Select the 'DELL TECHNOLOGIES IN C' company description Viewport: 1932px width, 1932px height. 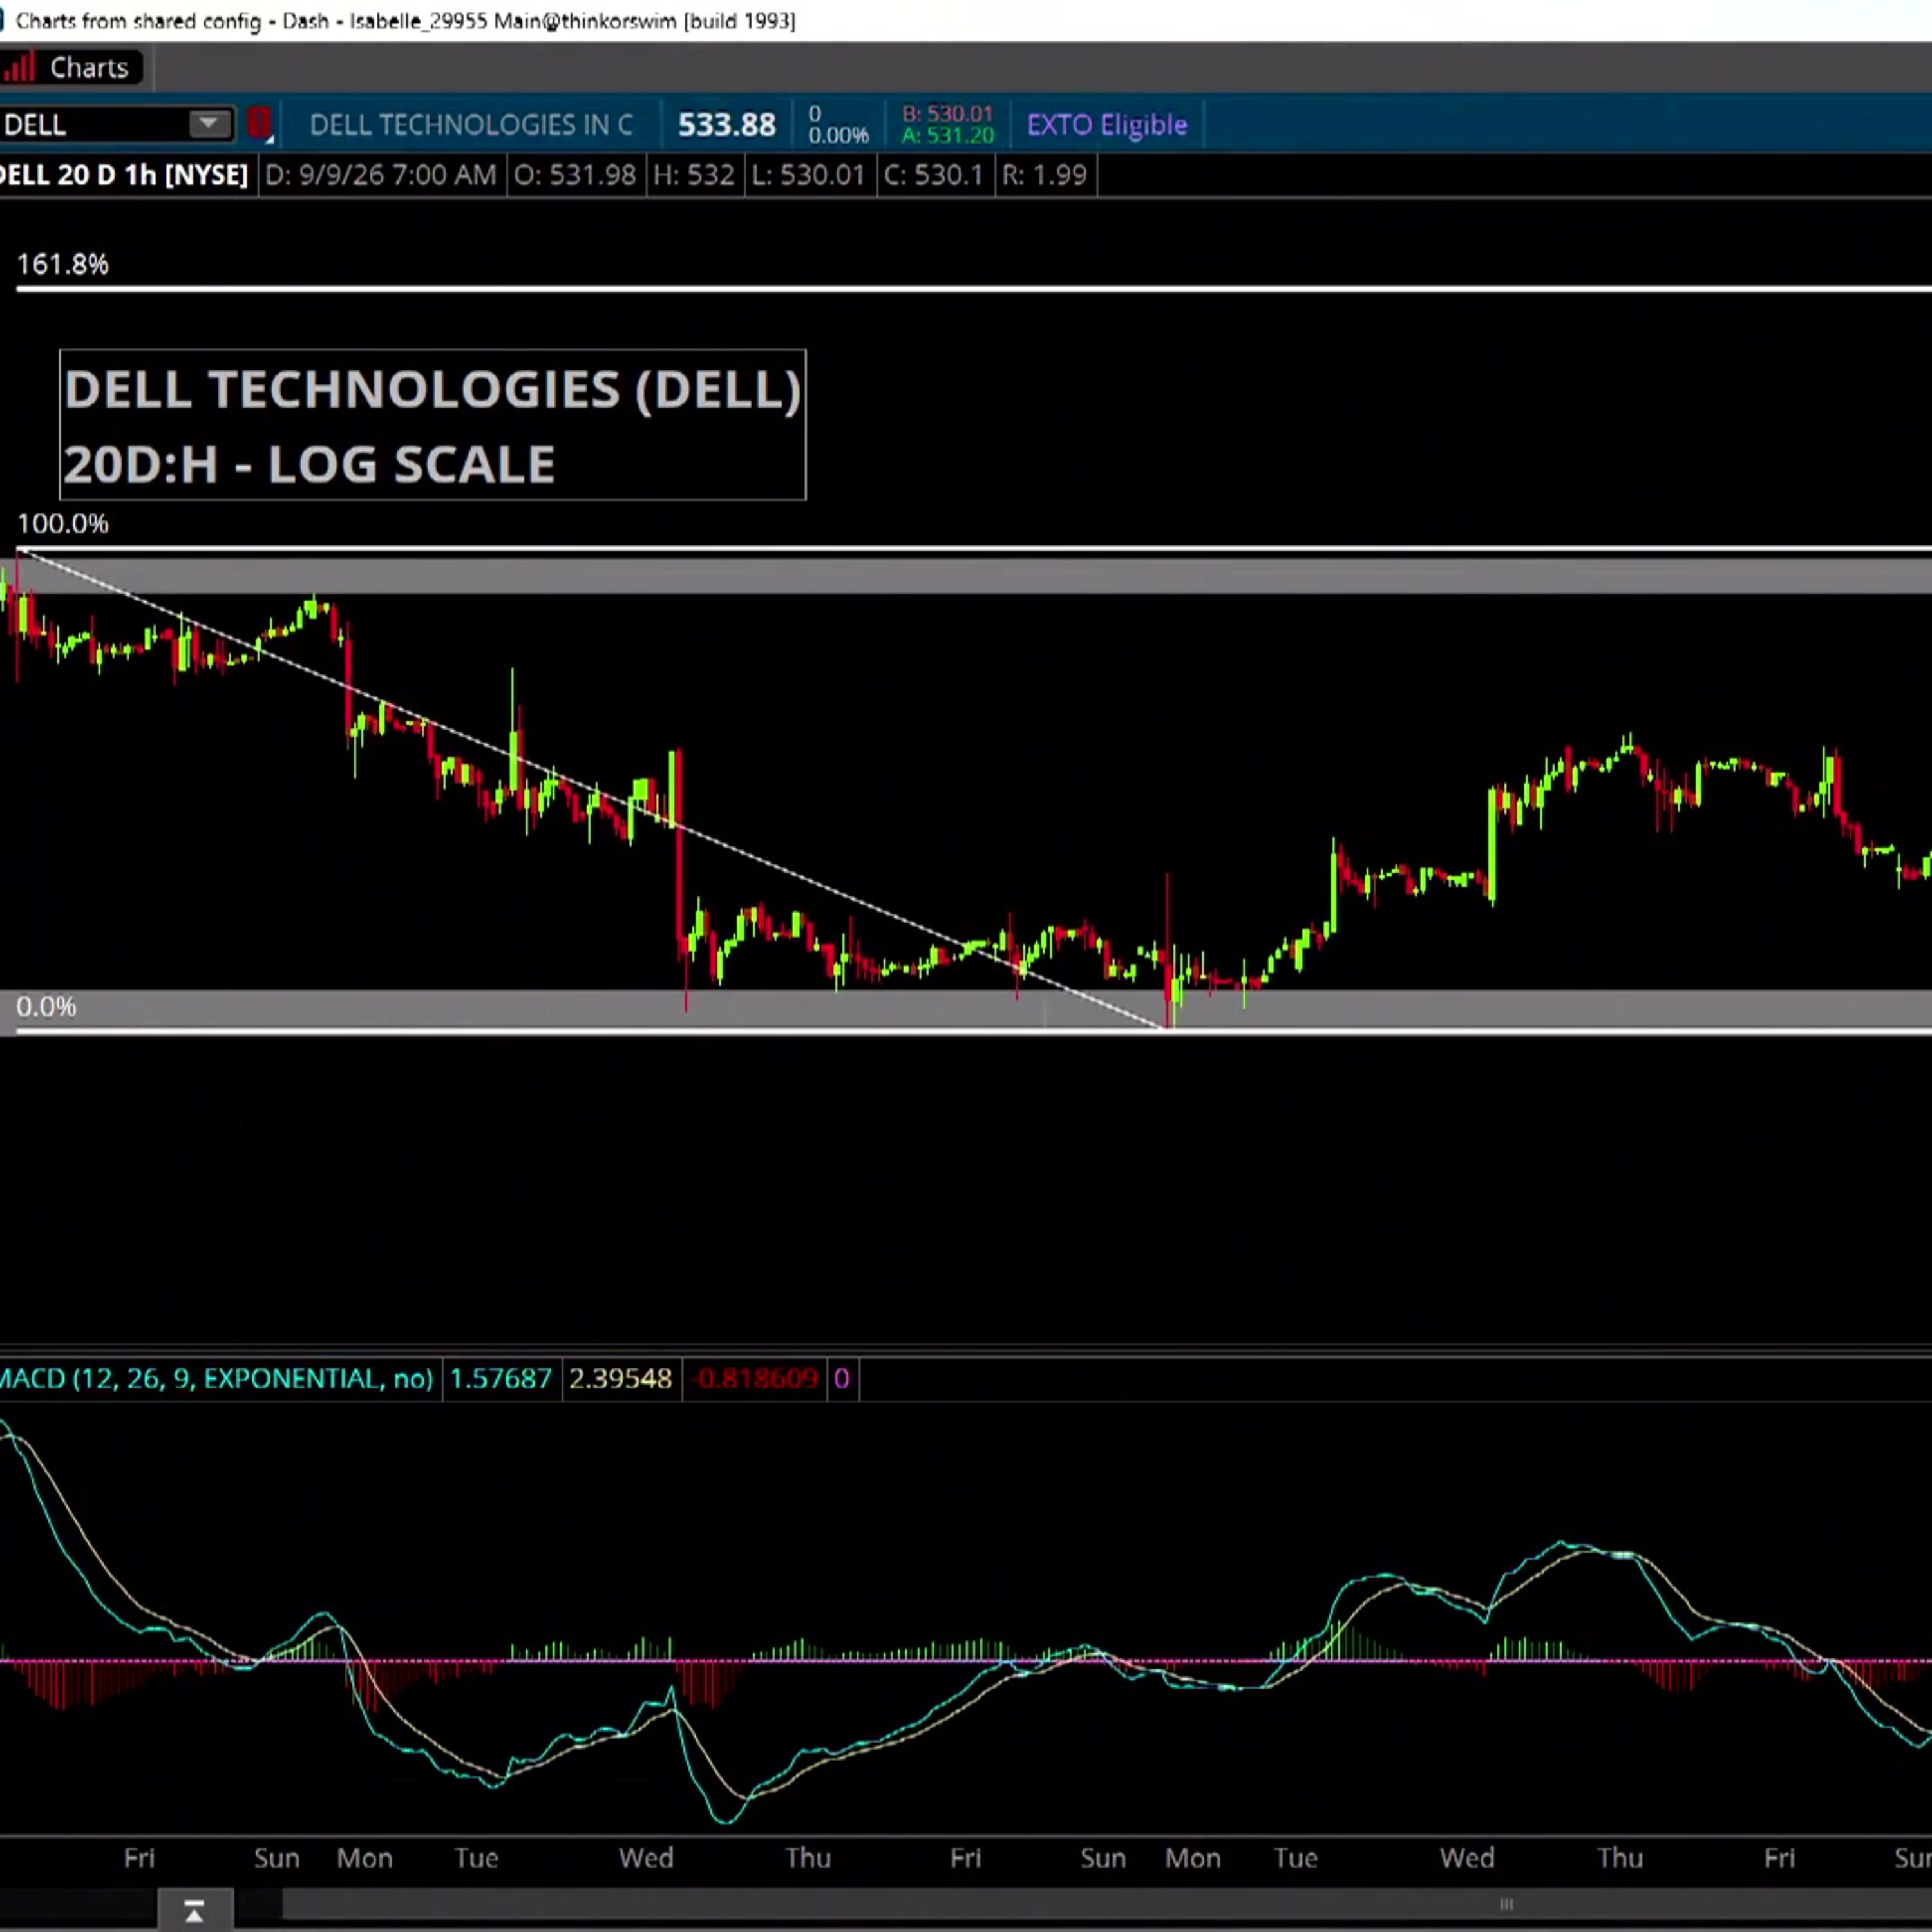pos(471,125)
